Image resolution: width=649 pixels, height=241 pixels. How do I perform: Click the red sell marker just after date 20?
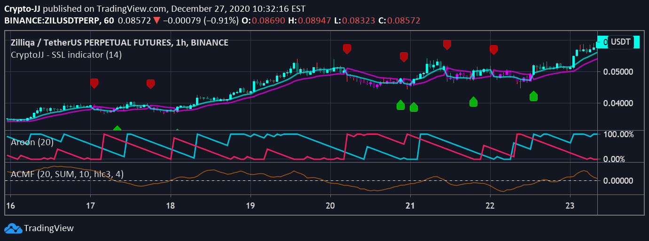(x=347, y=48)
